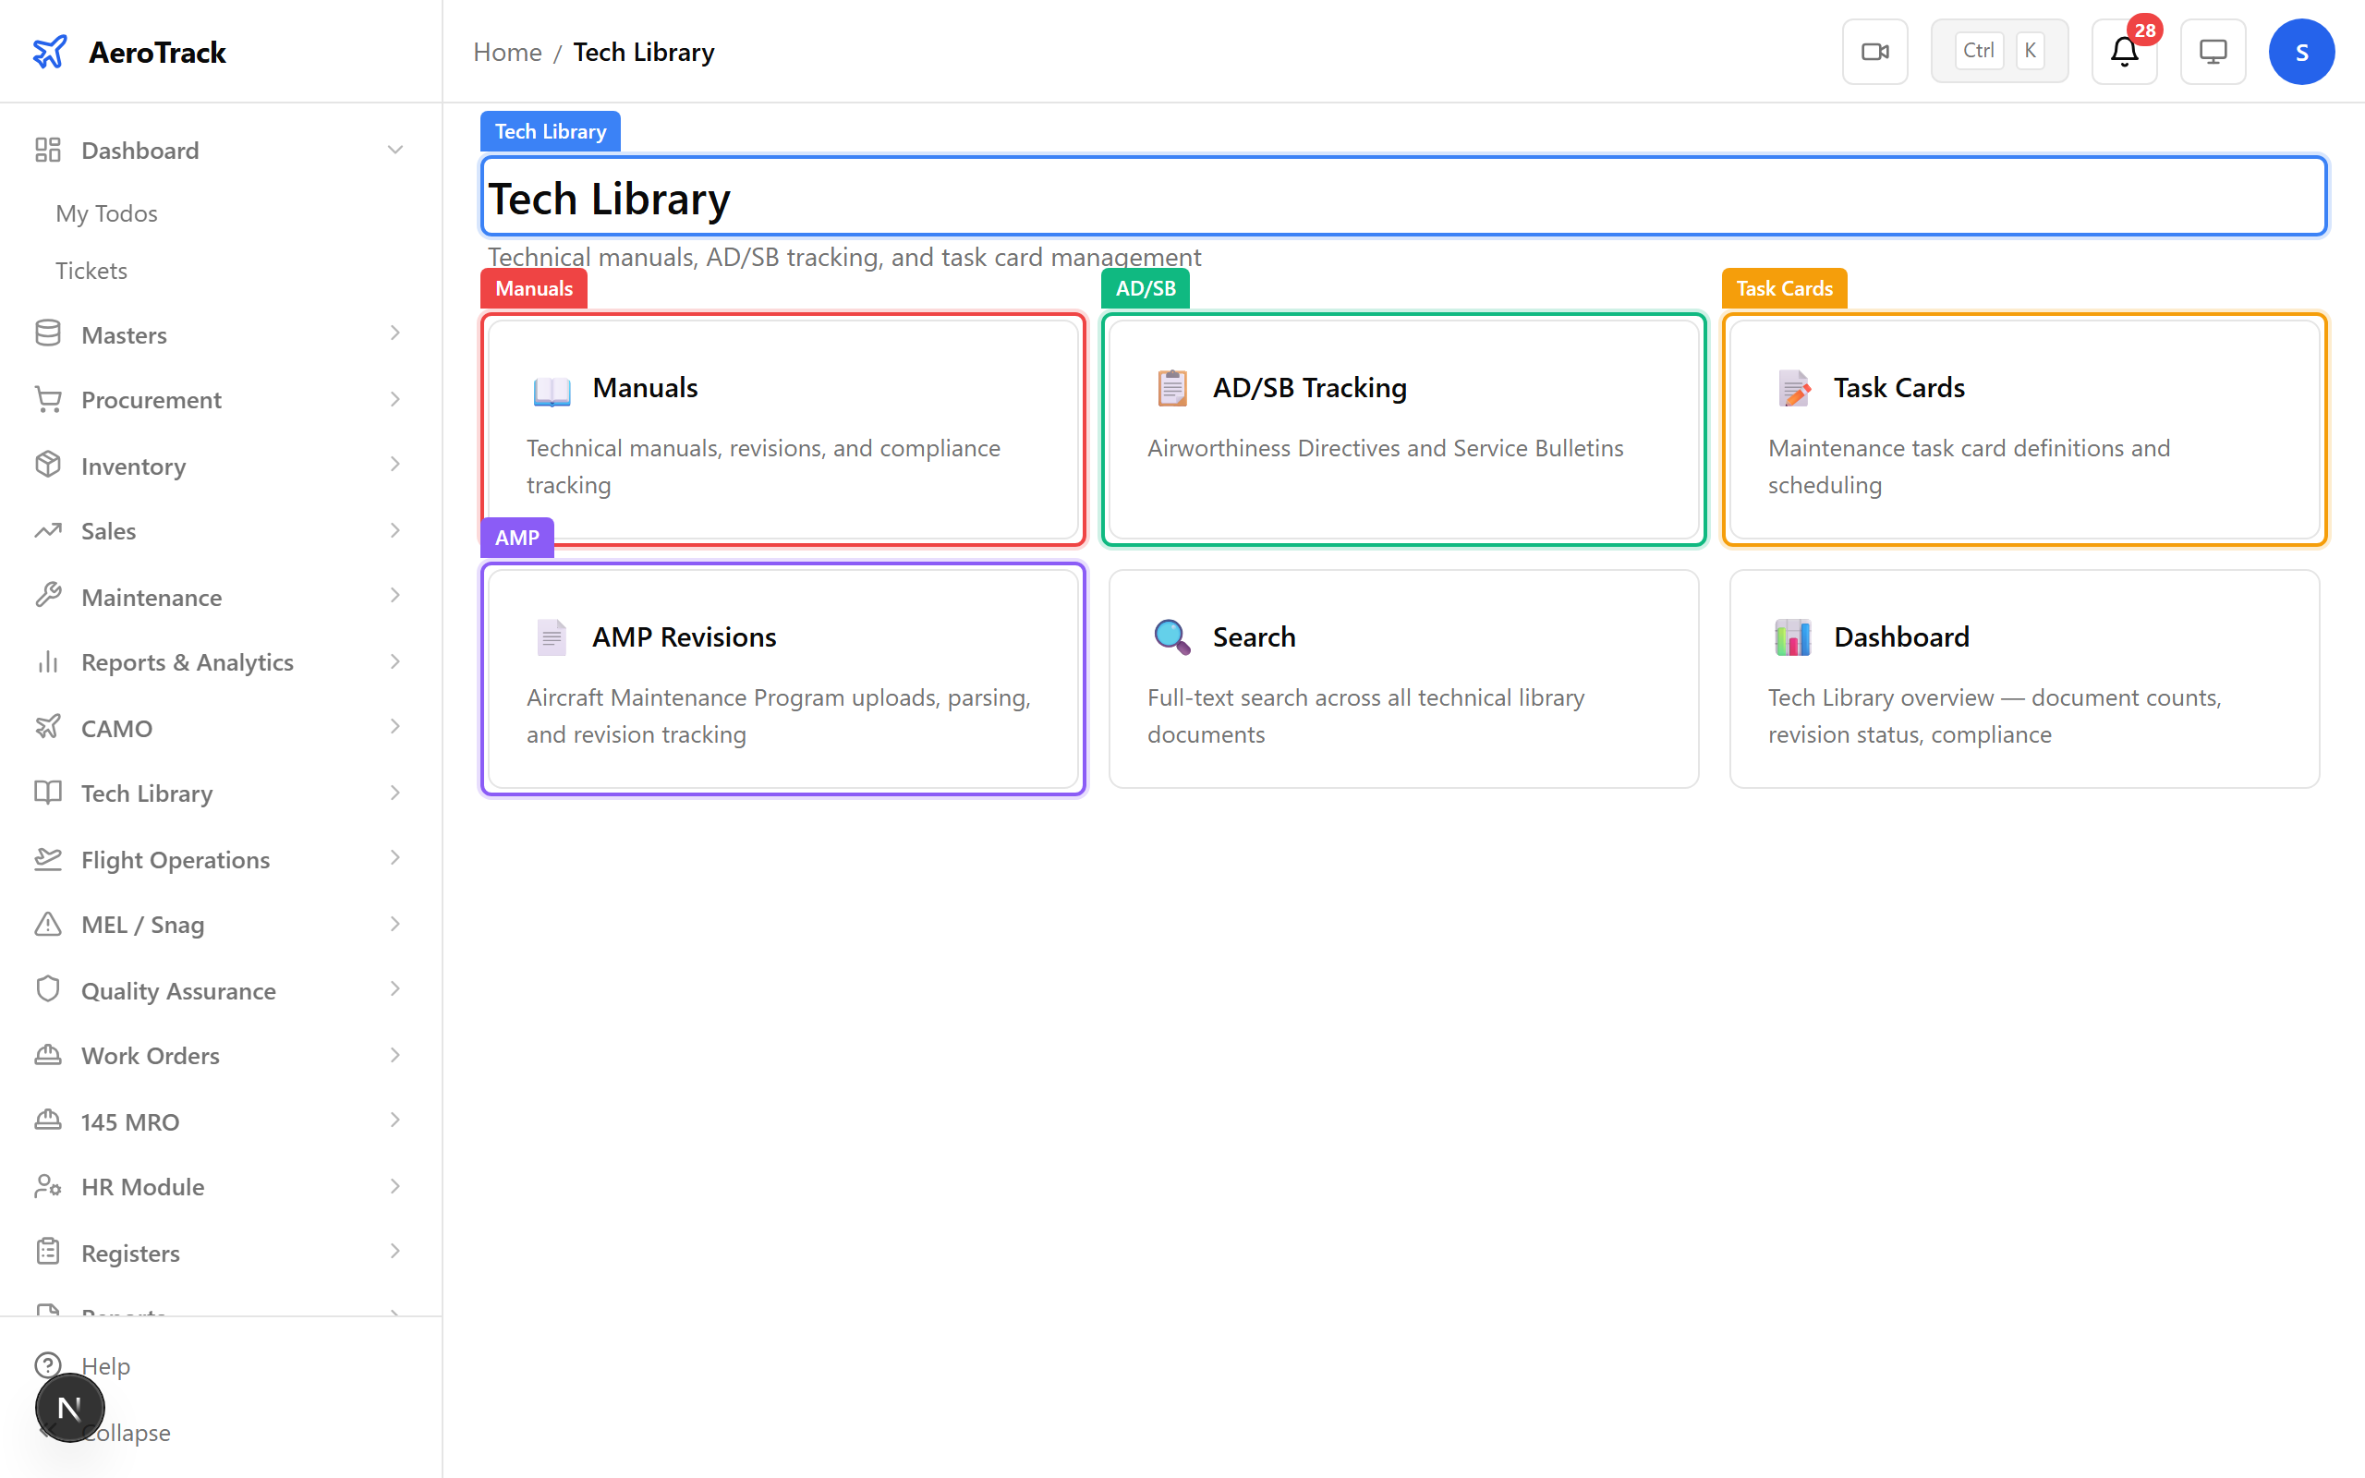Expand the Maintenance sidebar section

coord(394,595)
